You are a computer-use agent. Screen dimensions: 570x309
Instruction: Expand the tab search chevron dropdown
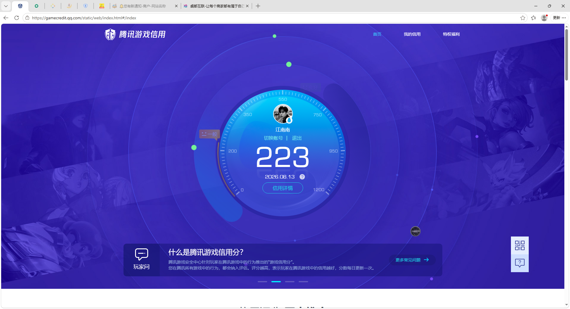click(x=6, y=6)
